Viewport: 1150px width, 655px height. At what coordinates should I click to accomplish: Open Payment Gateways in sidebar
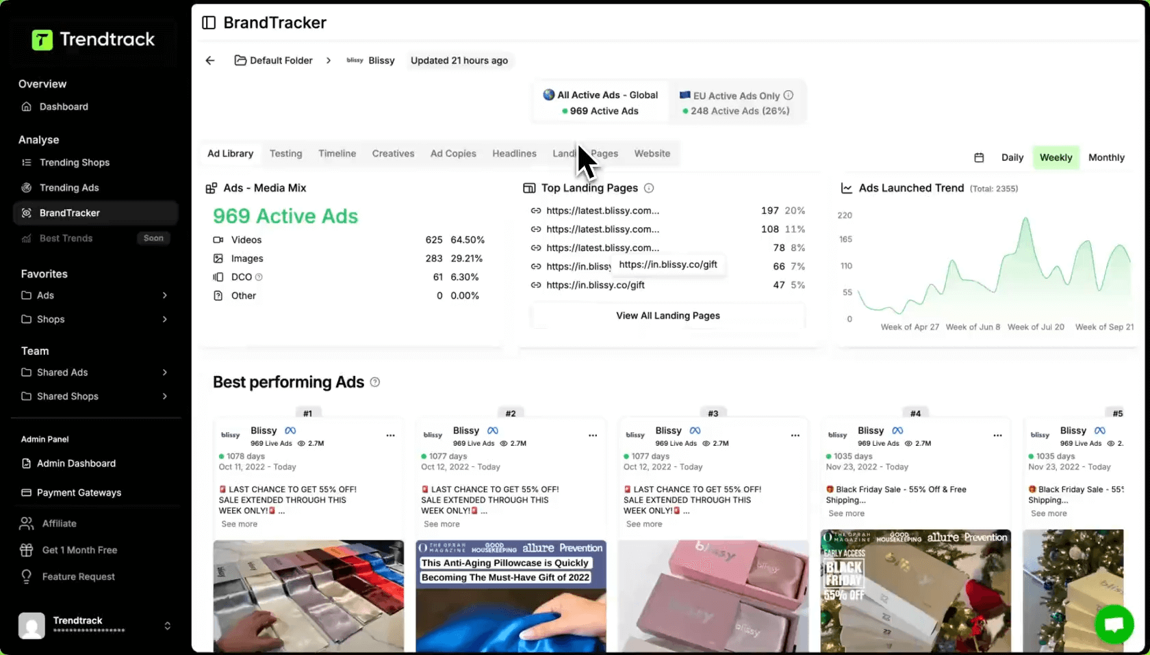click(79, 493)
